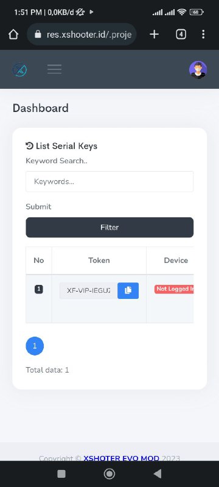
Task: Open the XSHOTER EVO MOD footer link
Action: pyautogui.click(x=121, y=458)
